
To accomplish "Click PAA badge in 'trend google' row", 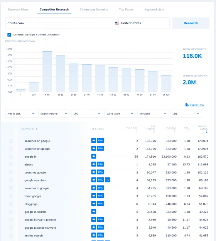I will 100,195.
